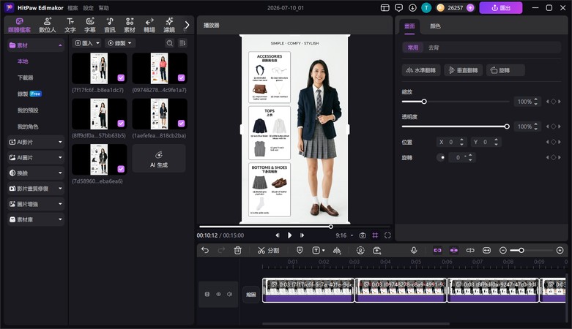This screenshot has height=329, width=572.
Task: Click the microphone voiceover icon
Action: click(414, 250)
